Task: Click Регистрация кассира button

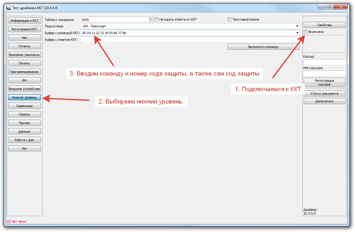Action: [324, 82]
